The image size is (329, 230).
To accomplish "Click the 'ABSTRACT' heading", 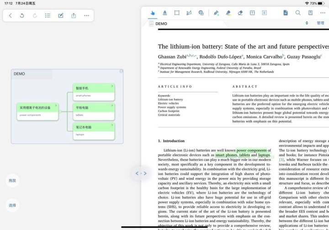I will point(244,86).
